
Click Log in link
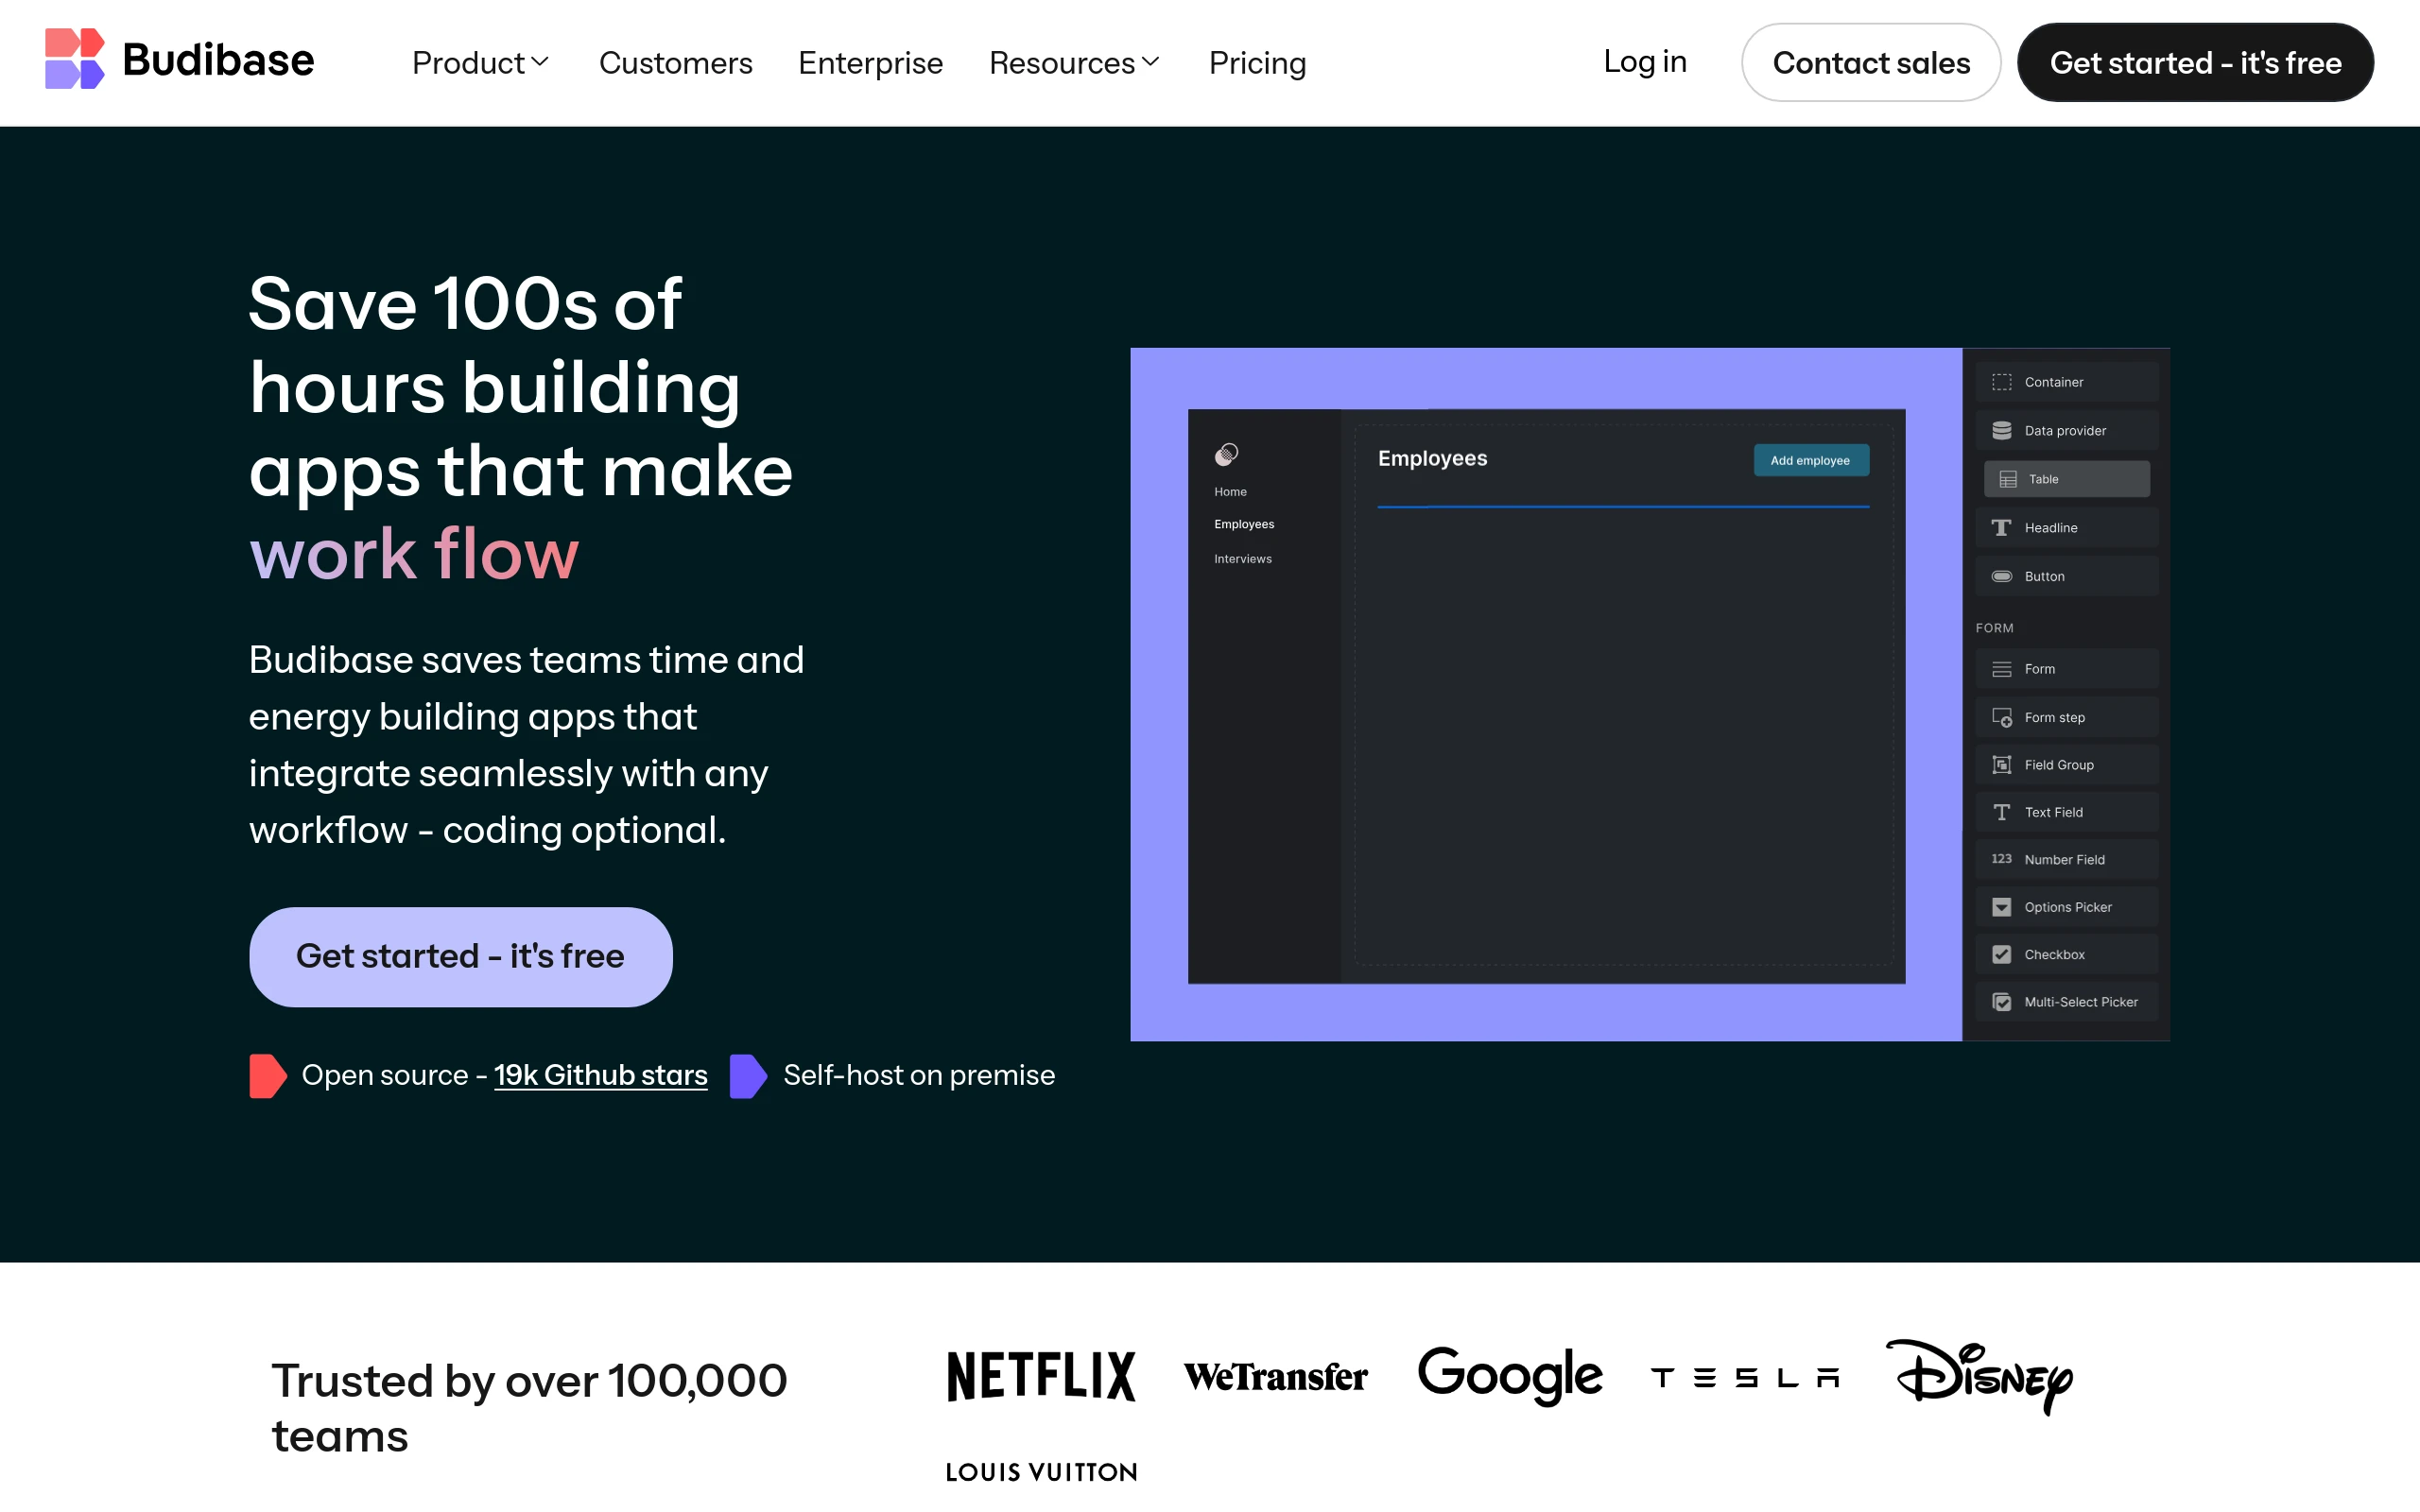[1644, 62]
